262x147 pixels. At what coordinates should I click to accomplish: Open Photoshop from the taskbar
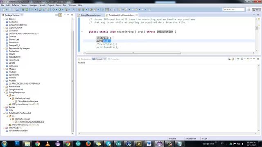[x=17, y=144]
